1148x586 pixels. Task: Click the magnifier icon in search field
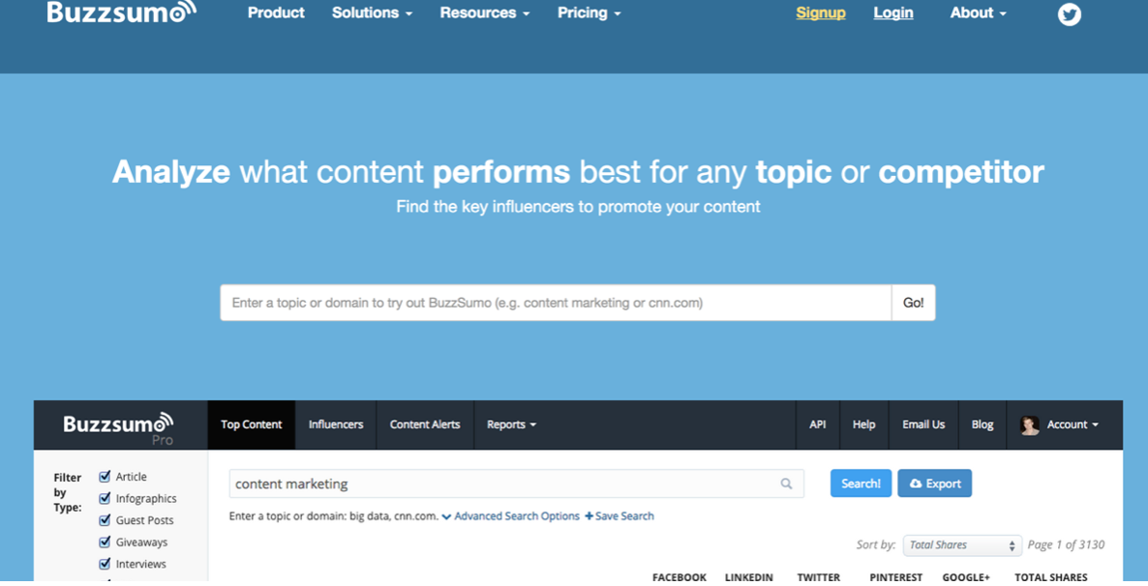click(786, 483)
